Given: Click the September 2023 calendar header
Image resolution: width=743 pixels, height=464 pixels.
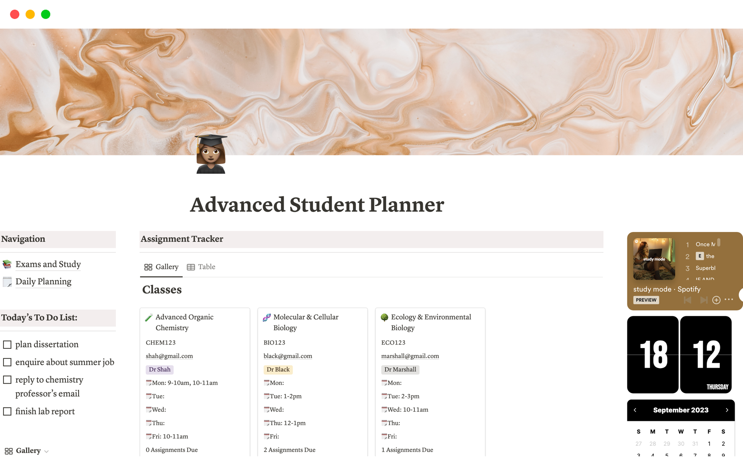Looking at the screenshot, I should click(x=681, y=409).
